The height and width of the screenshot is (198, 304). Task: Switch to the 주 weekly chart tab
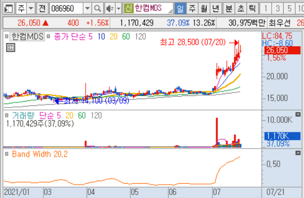pos(193,8)
